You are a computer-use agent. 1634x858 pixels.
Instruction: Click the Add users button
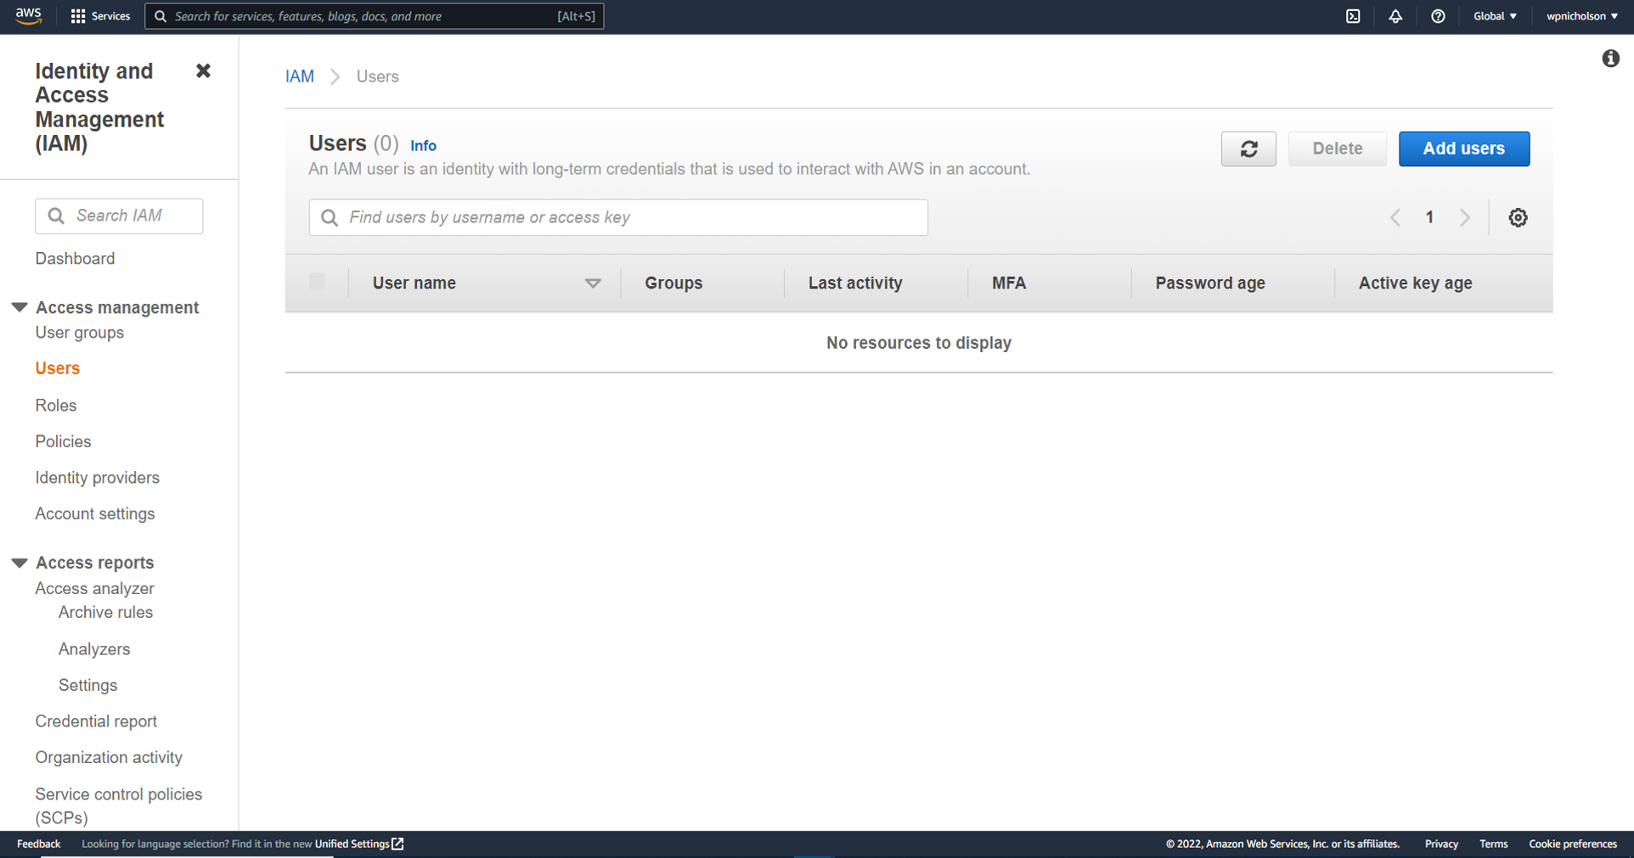1463,149
